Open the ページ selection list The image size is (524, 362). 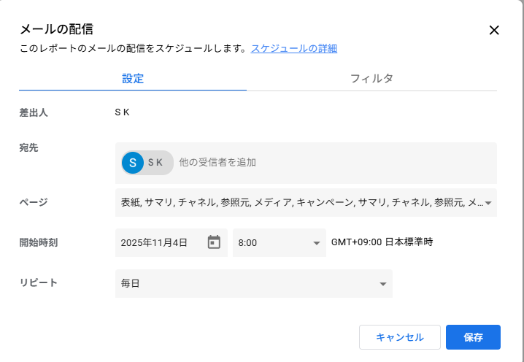tap(299, 203)
